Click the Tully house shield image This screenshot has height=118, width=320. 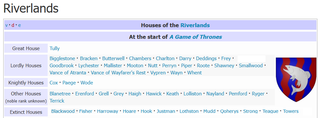click(x=296, y=80)
